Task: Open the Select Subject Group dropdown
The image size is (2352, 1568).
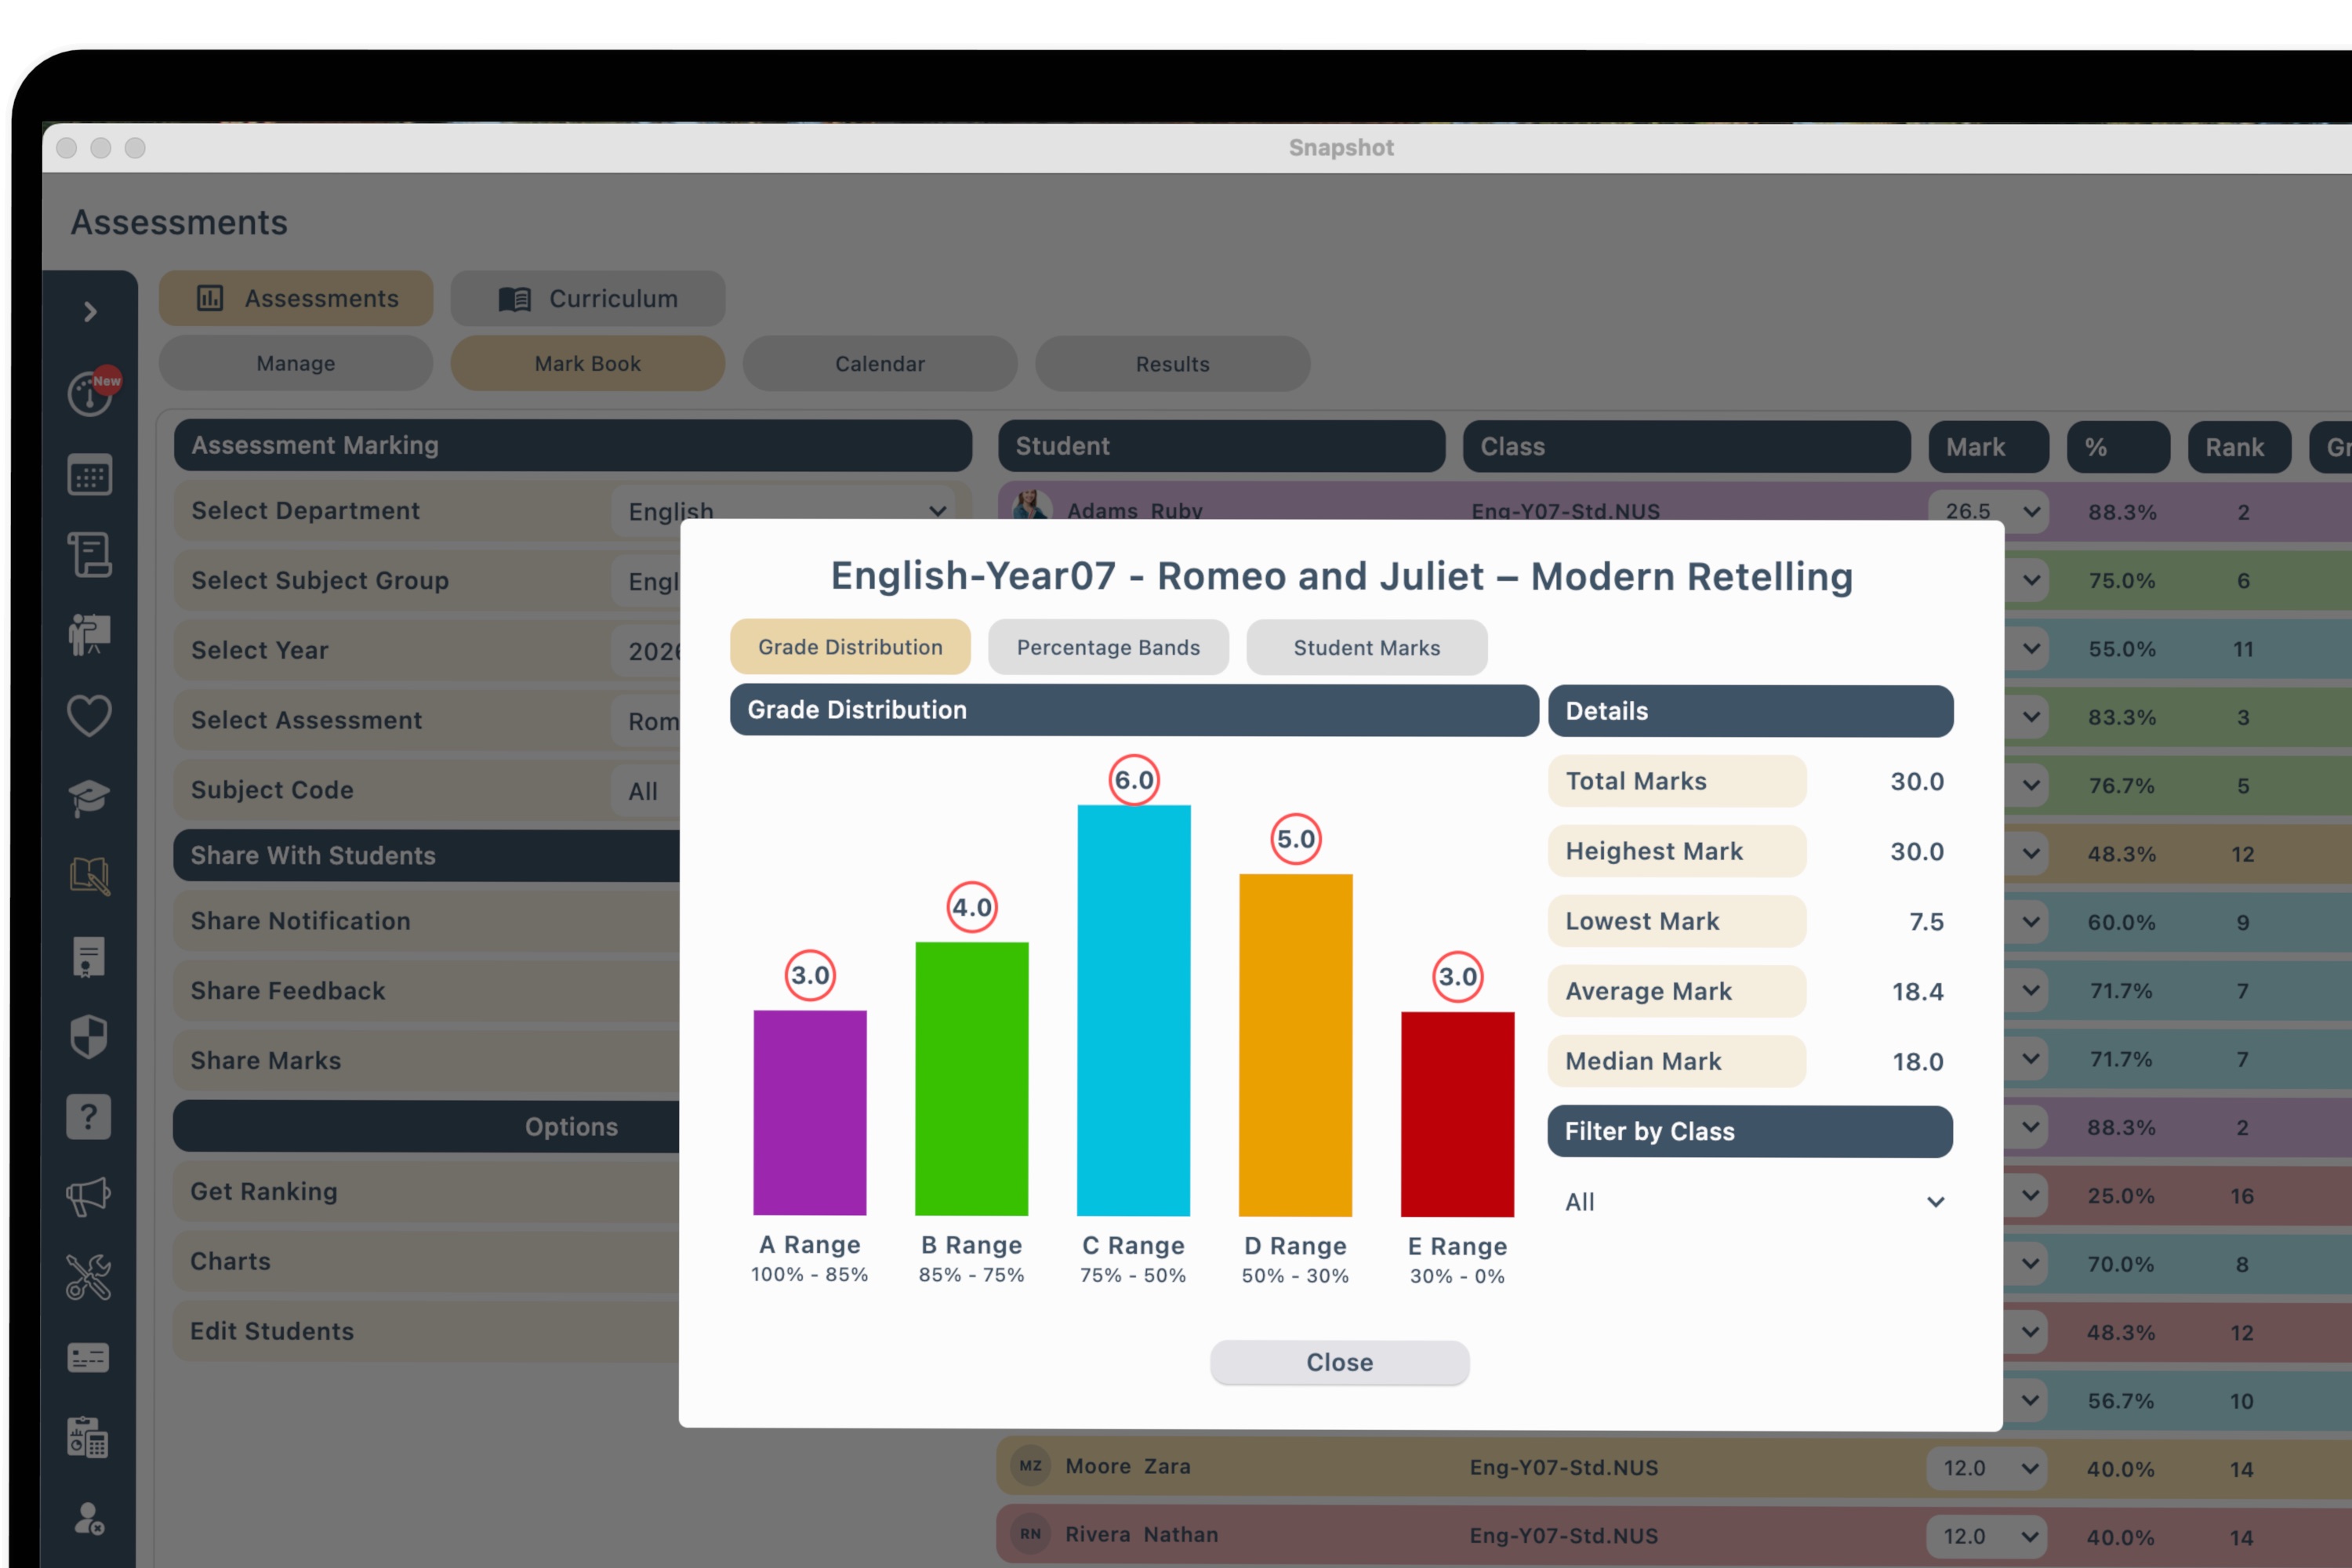Action: [x=646, y=581]
